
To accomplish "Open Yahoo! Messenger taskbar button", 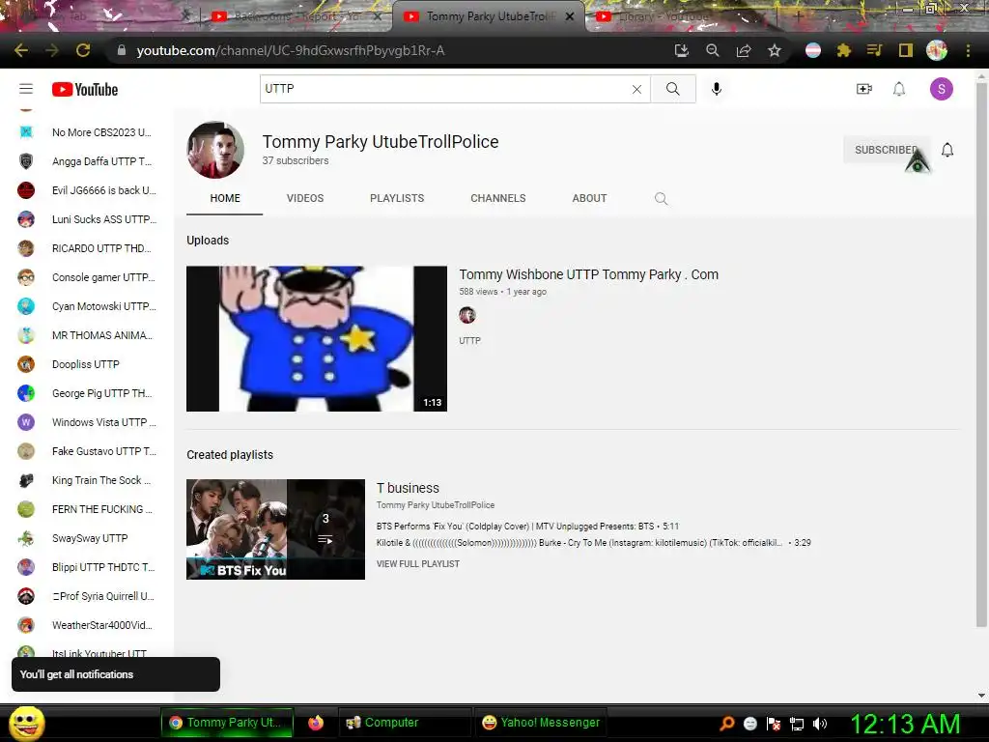I will tap(541, 723).
